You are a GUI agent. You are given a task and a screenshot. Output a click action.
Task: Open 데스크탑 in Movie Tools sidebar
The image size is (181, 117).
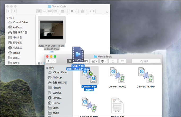click(x=55, y=87)
